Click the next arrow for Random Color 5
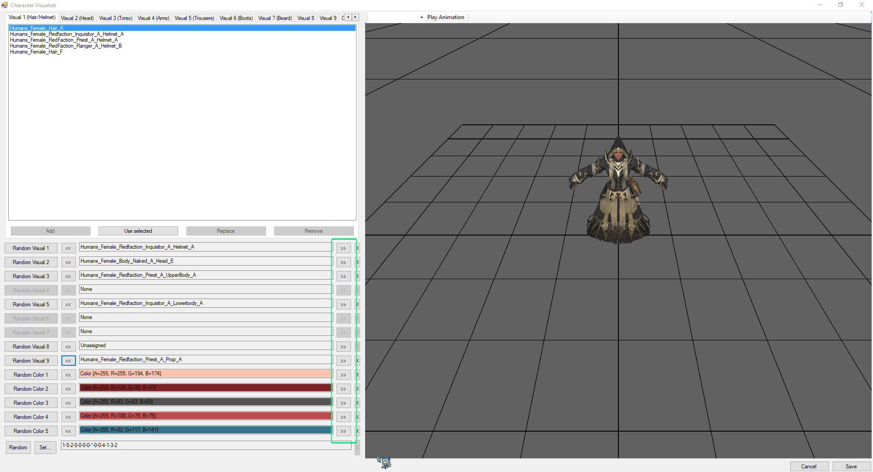The image size is (873, 472). point(343,431)
